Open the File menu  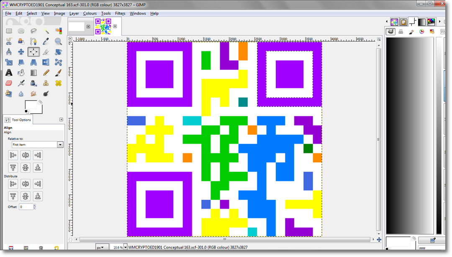8,13
